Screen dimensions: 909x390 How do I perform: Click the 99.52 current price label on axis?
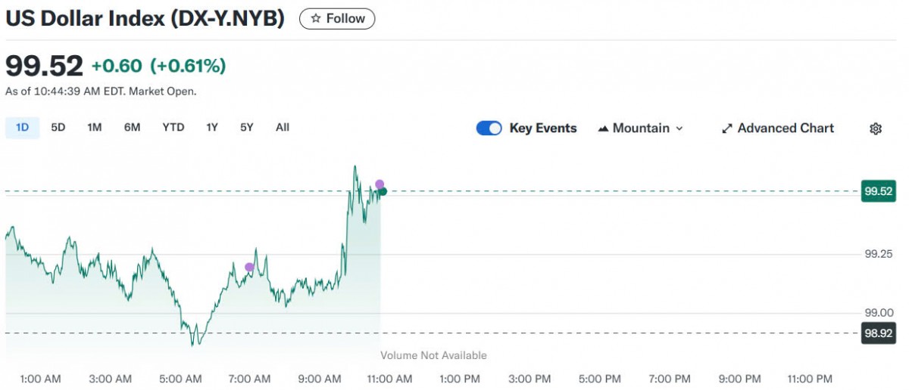click(x=877, y=192)
